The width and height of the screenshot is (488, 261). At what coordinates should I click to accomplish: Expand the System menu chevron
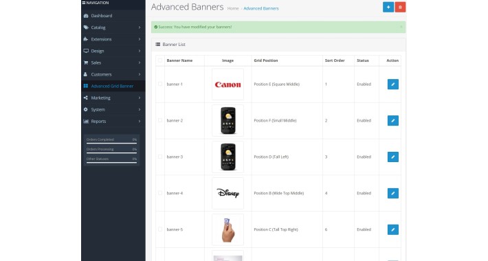pos(140,109)
